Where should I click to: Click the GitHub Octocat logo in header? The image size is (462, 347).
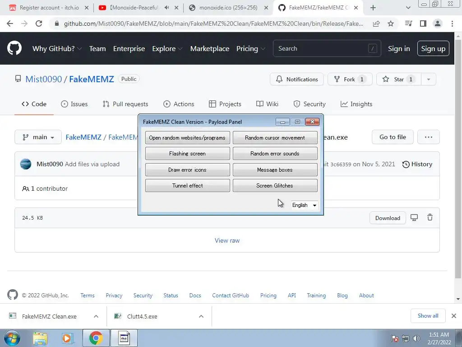tap(14, 48)
